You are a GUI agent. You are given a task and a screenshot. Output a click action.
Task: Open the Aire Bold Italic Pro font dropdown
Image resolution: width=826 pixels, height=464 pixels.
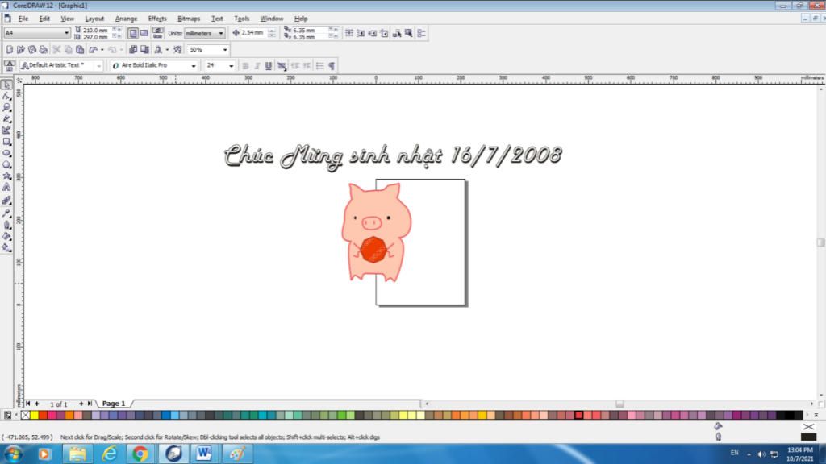tap(194, 66)
